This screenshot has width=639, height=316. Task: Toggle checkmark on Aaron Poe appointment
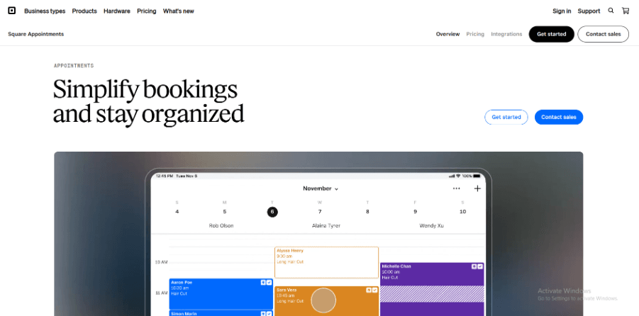(269, 282)
